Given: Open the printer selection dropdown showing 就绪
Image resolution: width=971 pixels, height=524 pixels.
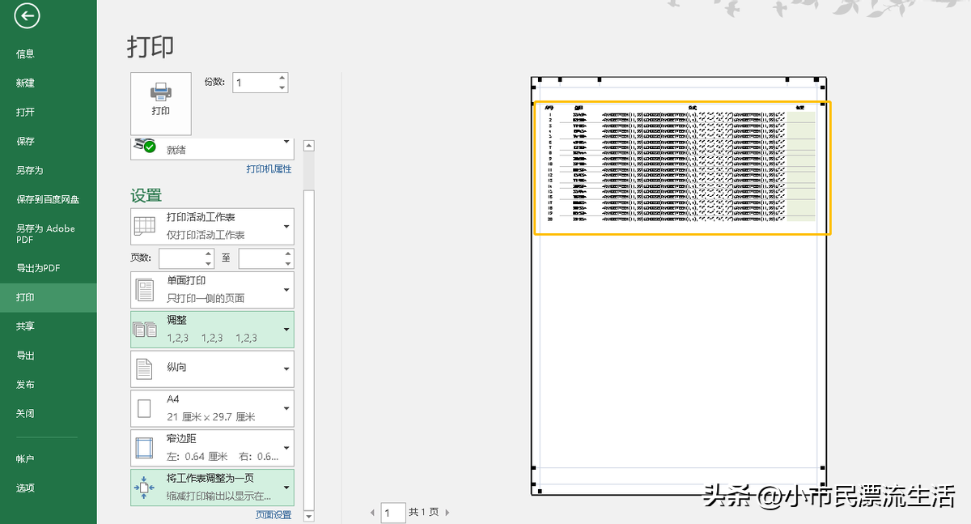Looking at the screenshot, I should [x=212, y=148].
